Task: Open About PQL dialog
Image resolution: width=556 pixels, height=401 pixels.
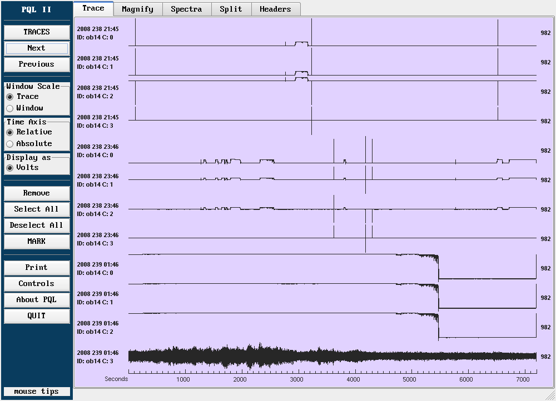Action: [37, 300]
